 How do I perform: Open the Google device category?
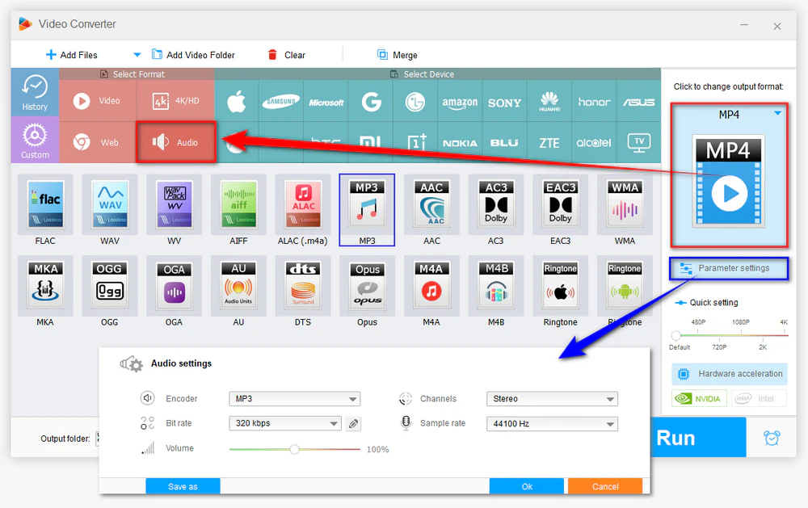371,101
